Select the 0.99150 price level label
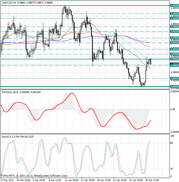 click(x=174, y=49)
